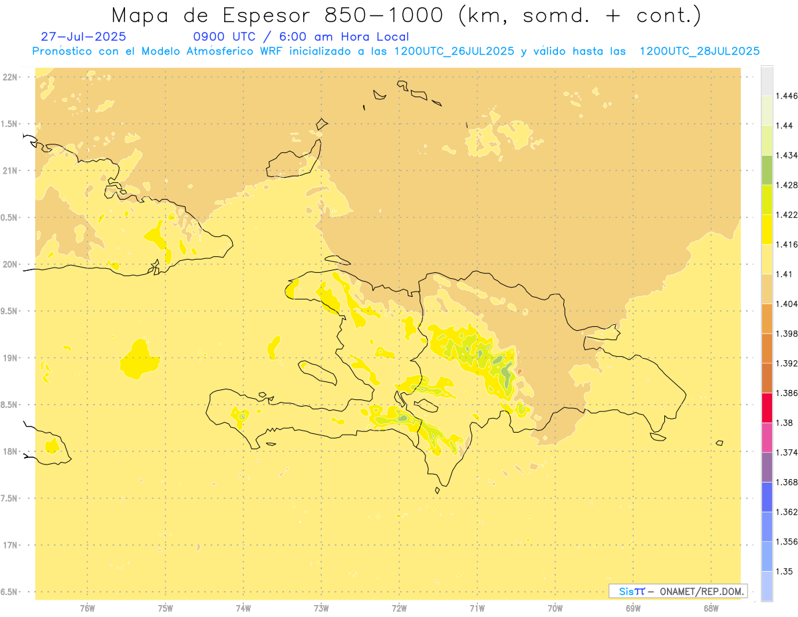Click the legend value 1.446

(786, 97)
